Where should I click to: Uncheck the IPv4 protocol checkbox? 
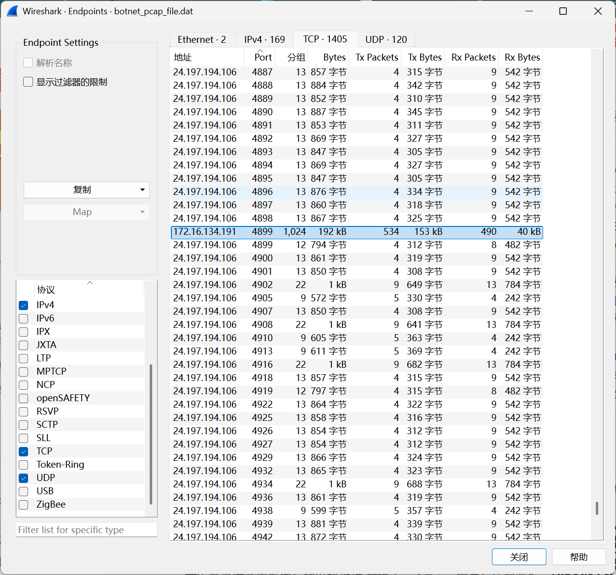tap(23, 305)
